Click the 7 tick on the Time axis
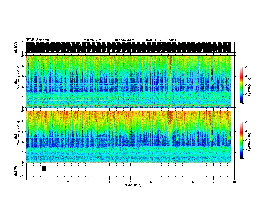The width and height of the screenshot is (264, 204). tap(172, 182)
